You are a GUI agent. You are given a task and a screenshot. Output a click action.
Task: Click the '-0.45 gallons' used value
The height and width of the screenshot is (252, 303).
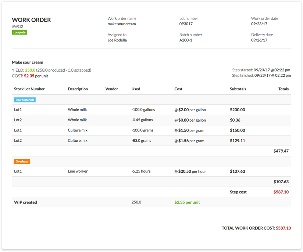pyautogui.click(x=142, y=120)
